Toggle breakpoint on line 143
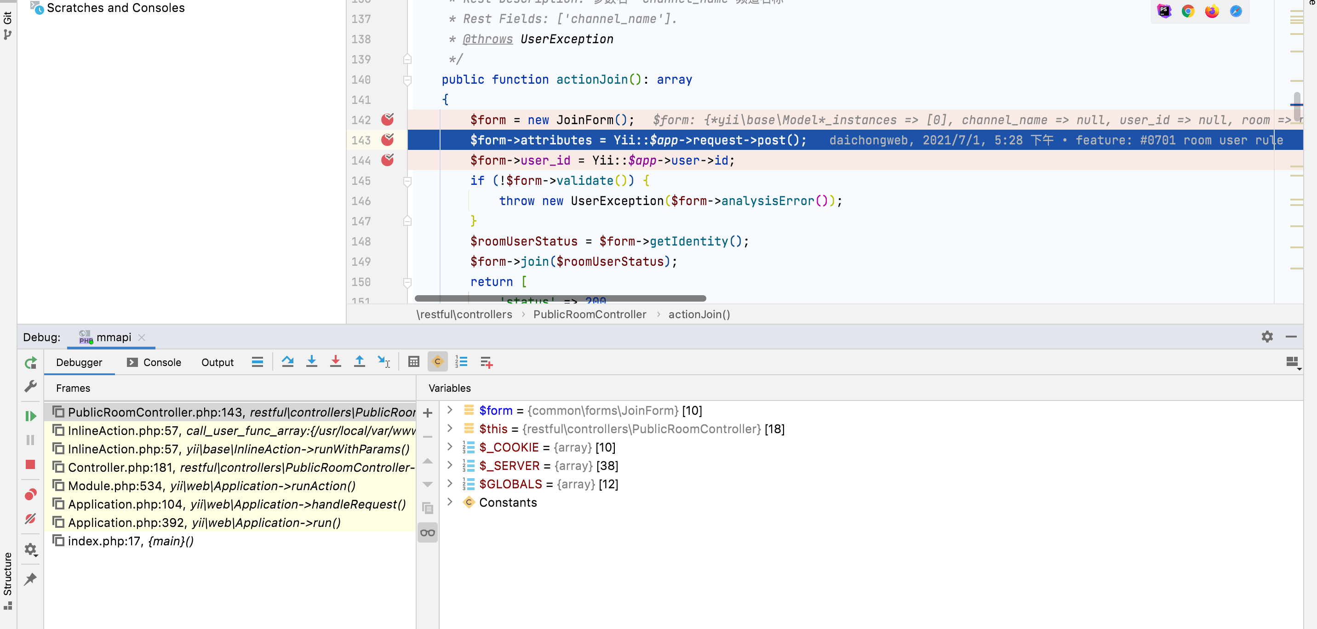Viewport: 1317px width, 629px height. point(388,140)
